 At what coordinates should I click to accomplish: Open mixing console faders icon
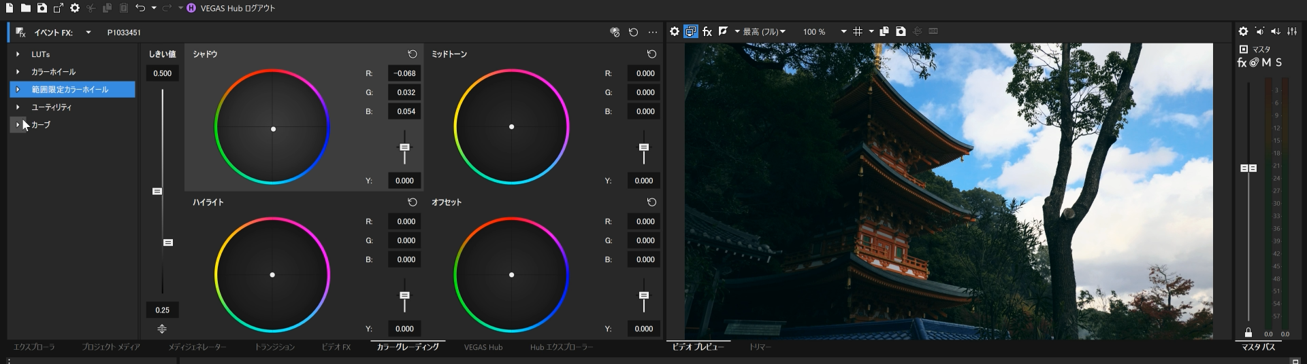pyautogui.click(x=1292, y=31)
